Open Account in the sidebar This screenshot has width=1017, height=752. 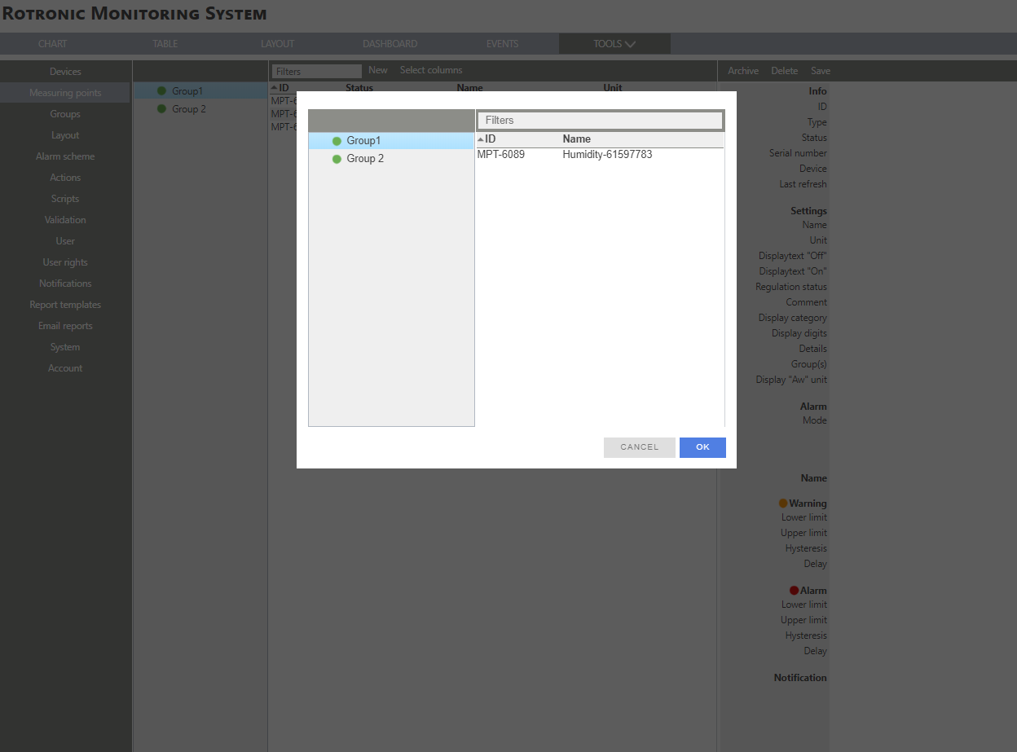pyautogui.click(x=65, y=368)
